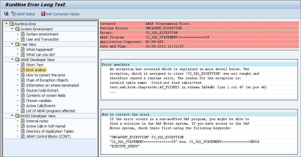Open 'Active Calls in SAP Kernel'
The height and width of the screenshot is (157, 301).
coord(46,126)
